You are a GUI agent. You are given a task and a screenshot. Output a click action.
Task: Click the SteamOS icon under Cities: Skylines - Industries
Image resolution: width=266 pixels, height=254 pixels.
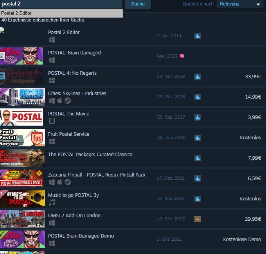68,101
